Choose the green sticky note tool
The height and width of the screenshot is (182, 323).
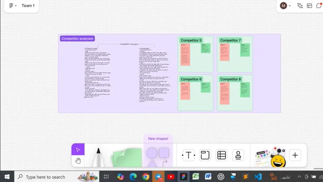click(127, 158)
